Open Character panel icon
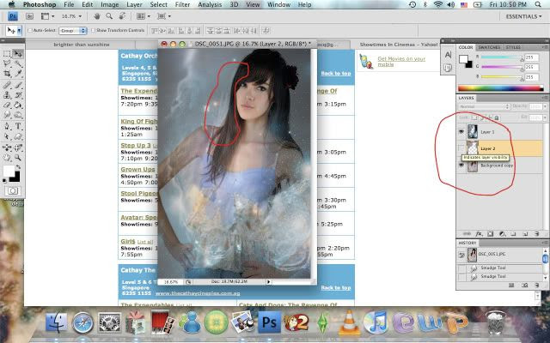The image size is (550, 343). (x=448, y=55)
